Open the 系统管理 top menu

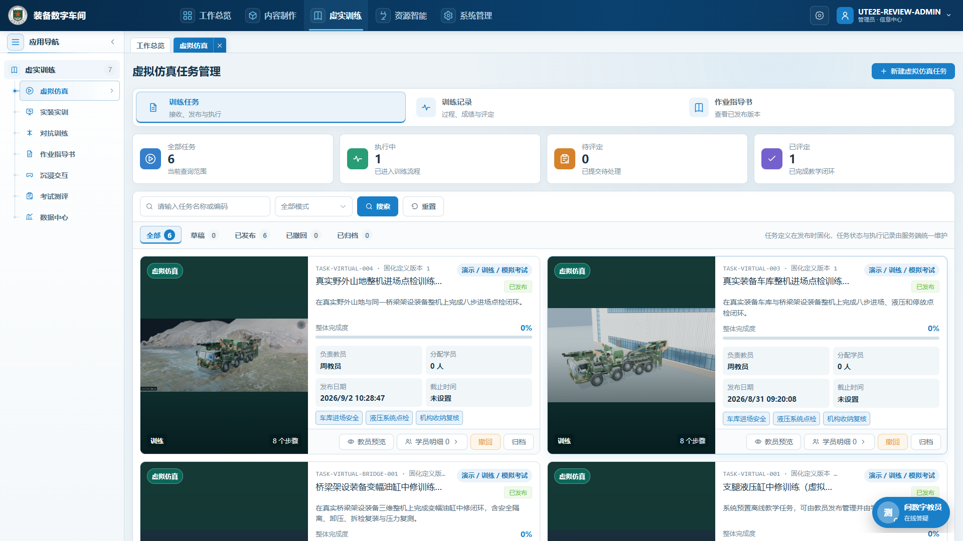467,16
